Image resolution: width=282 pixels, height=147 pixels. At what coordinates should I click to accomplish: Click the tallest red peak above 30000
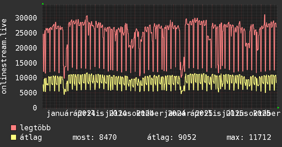tap(265, 15)
